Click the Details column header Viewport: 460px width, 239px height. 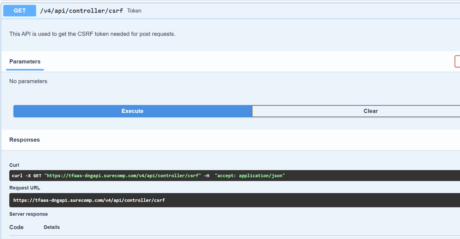[52, 227]
